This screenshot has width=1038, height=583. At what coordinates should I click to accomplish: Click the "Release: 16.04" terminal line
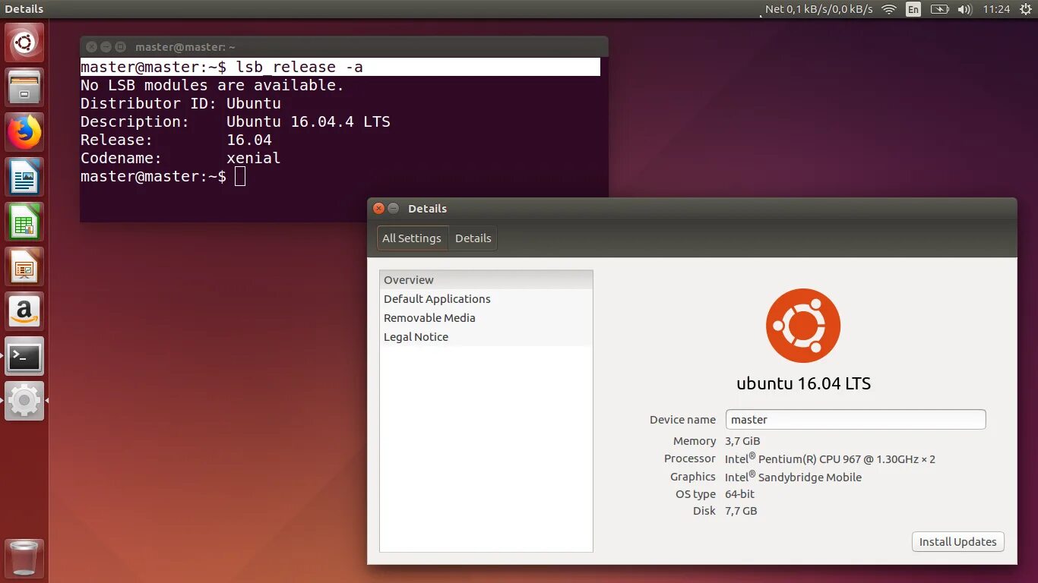(x=176, y=140)
